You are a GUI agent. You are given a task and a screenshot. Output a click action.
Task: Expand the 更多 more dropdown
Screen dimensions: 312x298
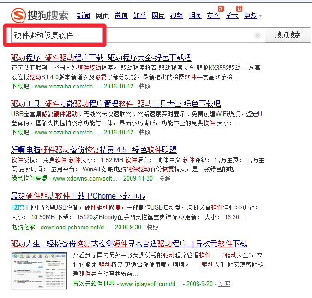253,16
